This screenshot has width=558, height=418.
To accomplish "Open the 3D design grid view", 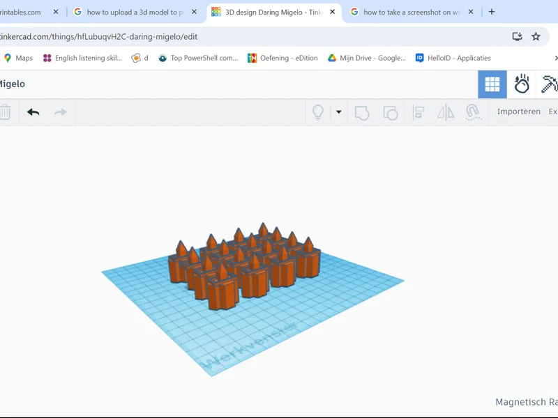I will coord(492,84).
